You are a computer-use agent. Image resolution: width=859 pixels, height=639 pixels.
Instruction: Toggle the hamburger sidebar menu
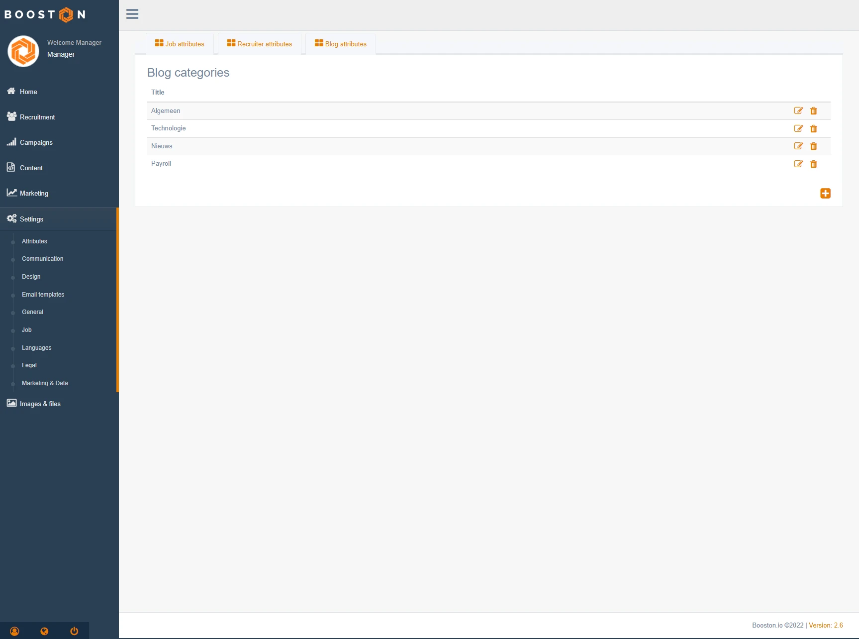pyautogui.click(x=132, y=14)
